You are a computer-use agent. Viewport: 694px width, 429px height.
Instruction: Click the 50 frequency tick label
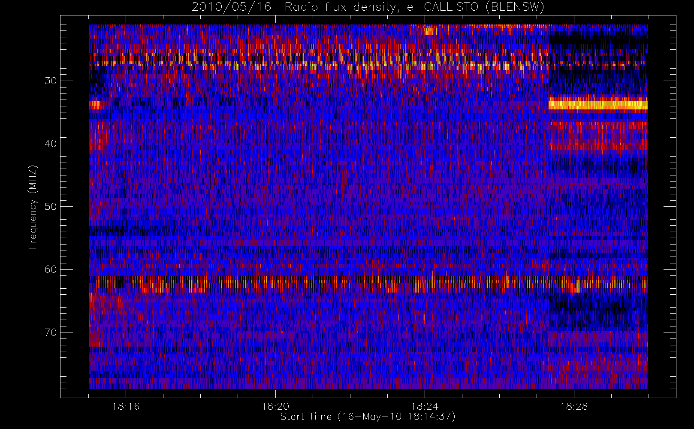51,206
